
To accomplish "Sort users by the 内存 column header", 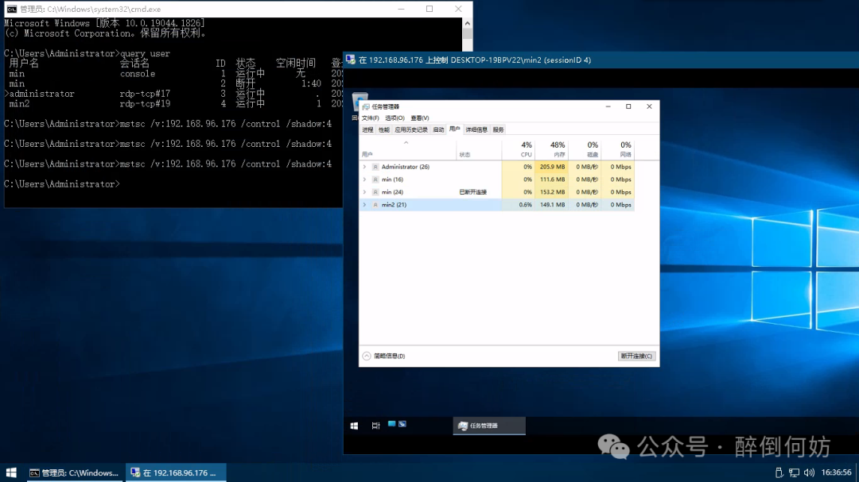I will [557, 149].
